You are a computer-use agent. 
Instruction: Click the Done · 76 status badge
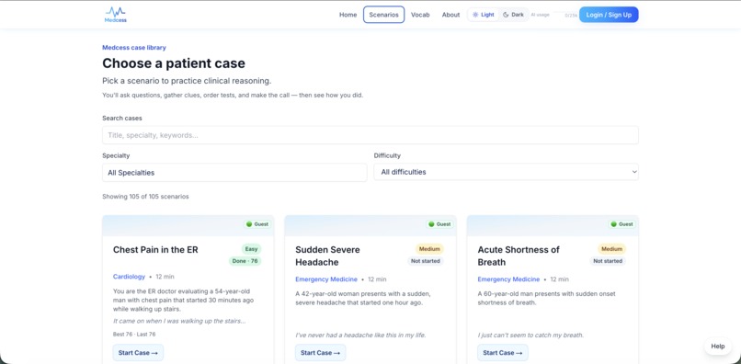coord(245,261)
